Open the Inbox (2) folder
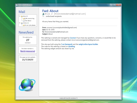 [25, 16]
